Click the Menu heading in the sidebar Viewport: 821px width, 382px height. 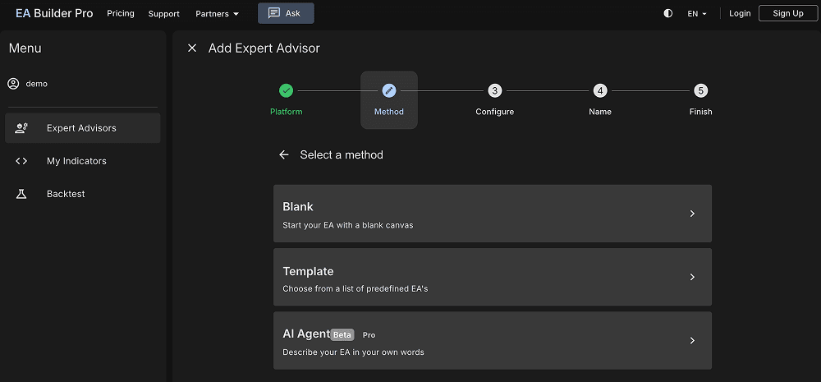25,48
